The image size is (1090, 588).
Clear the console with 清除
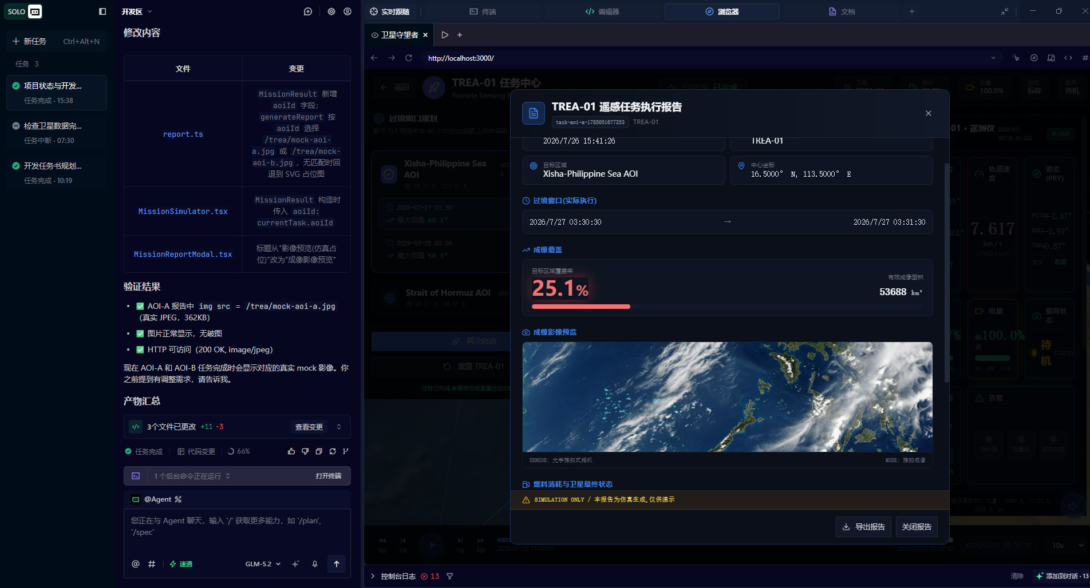point(1017,576)
